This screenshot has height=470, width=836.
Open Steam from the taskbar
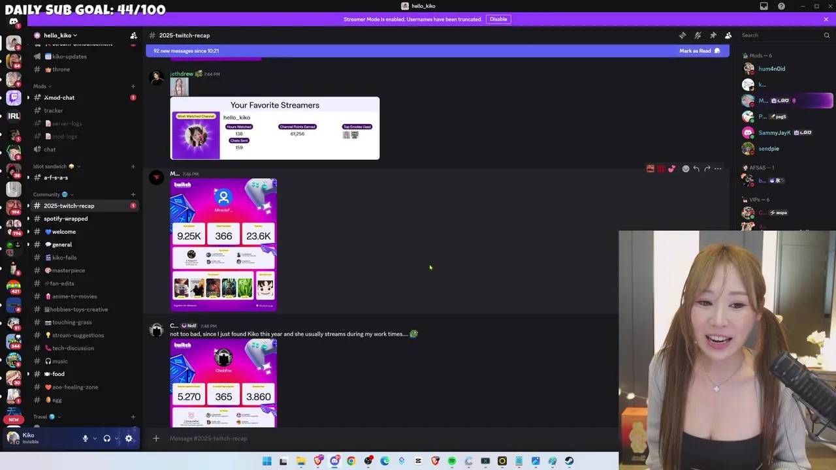click(x=569, y=461)
